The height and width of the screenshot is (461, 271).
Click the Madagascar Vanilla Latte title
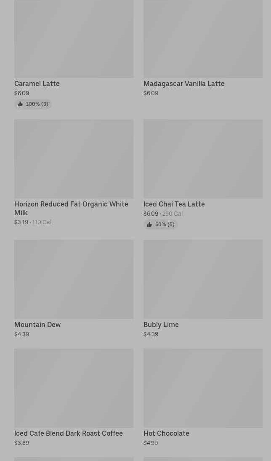click(184, 83)
